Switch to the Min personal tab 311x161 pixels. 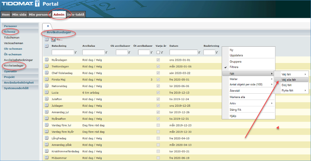40,14
